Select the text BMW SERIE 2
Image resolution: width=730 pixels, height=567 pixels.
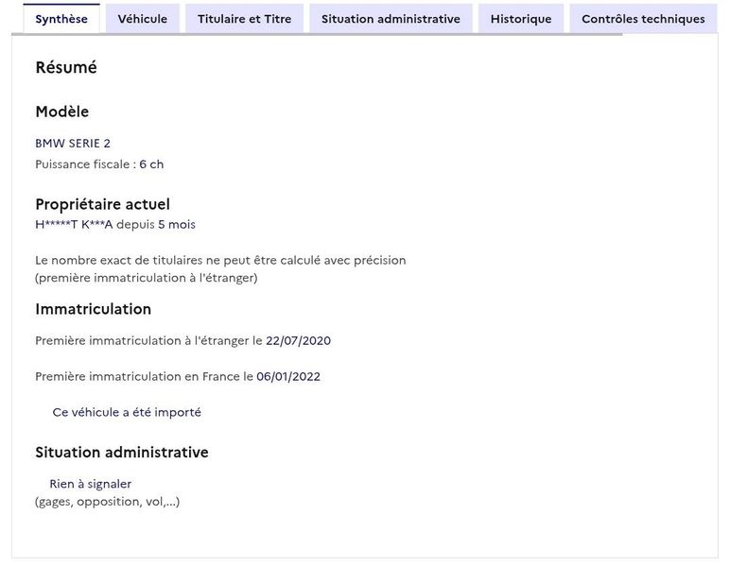tap(73, 144)
